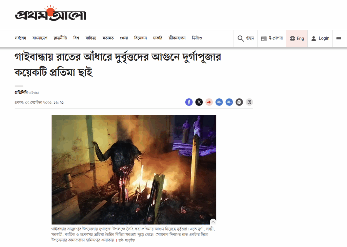Open the বাণিজ্য menu item
This screenshot has width=347, height=247.
91,38
